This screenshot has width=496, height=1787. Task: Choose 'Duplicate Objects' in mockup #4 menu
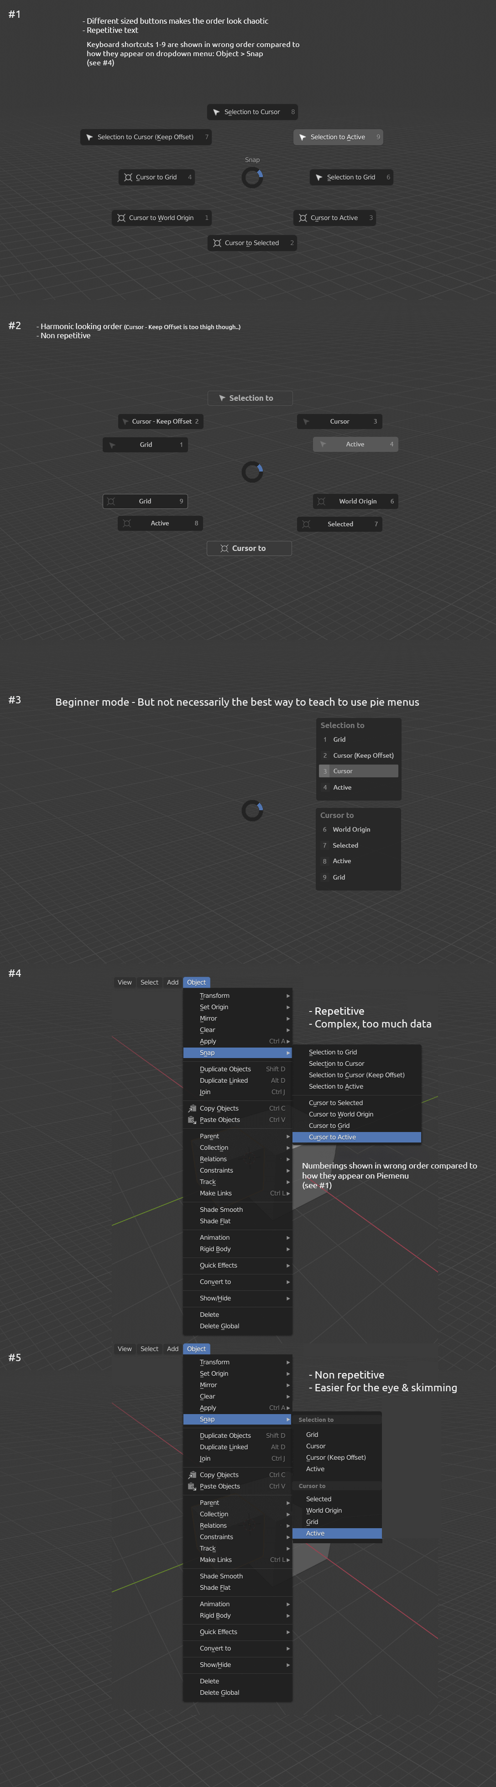pyautogui.click(x=237, y=1069)
